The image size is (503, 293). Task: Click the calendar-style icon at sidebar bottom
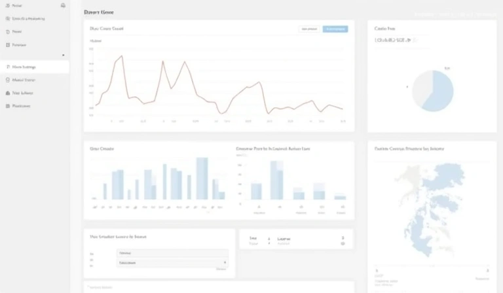click(x=8, y=106)
